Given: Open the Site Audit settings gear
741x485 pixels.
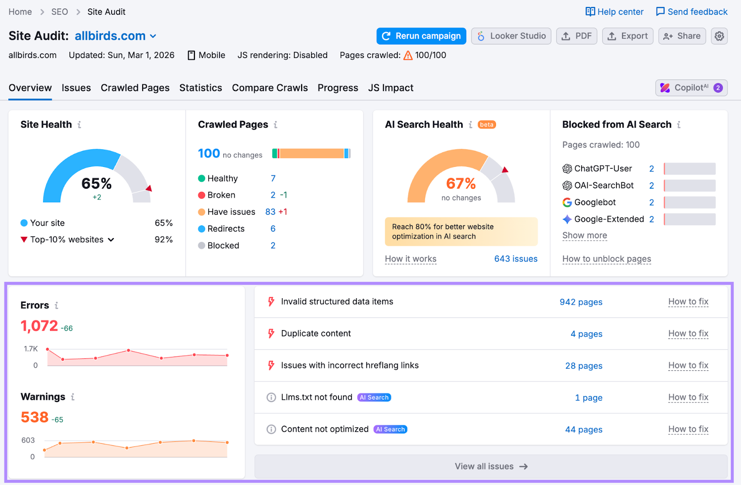Looking at the screenshot, I should [719, 36].
